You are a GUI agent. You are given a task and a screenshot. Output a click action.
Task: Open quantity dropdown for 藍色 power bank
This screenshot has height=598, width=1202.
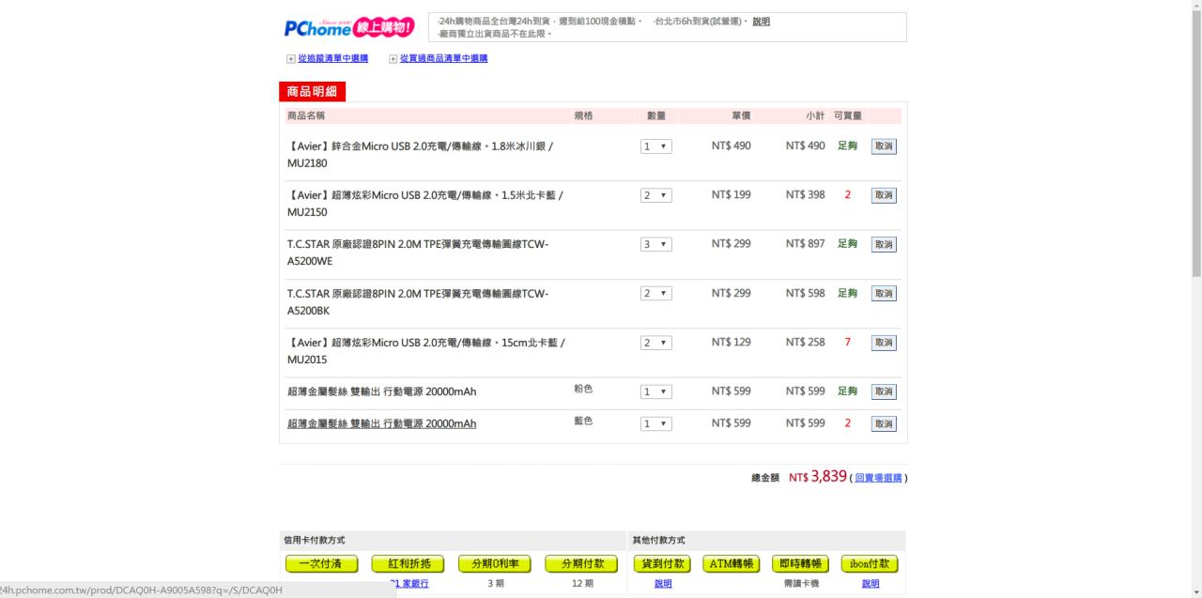point(656,423)
